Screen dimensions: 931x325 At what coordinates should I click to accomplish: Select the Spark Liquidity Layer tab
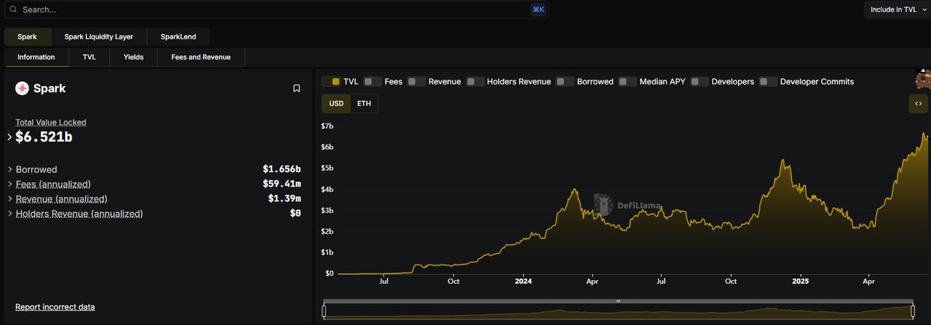coord(99,36)
